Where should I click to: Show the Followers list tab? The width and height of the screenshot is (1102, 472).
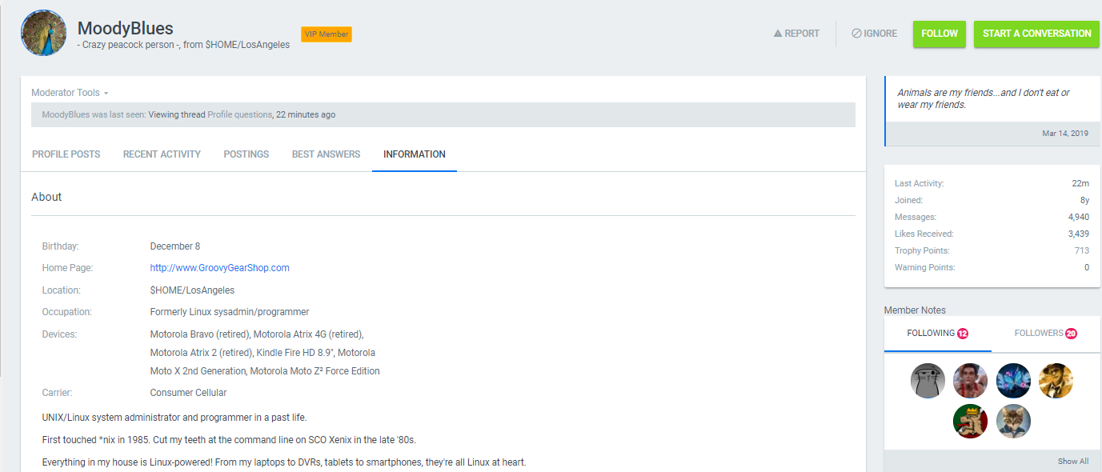click(x=1044, y=334)
